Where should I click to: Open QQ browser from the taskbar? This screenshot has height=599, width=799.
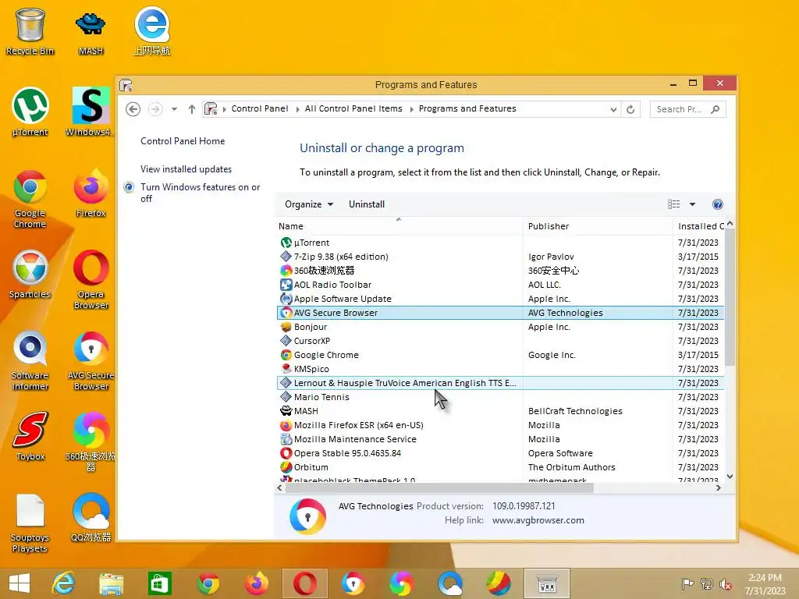tap(450, 583)
